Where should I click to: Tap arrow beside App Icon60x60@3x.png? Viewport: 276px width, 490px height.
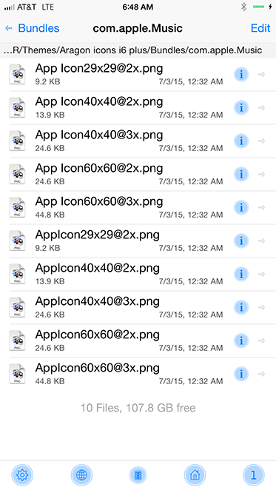click(262, 207)
